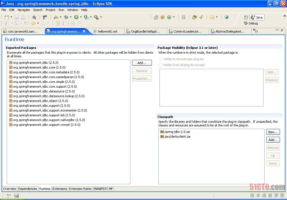This screenshot has height=200, width=287.
Task: Click Add button for Exported Packages
Action: [142, 63]
